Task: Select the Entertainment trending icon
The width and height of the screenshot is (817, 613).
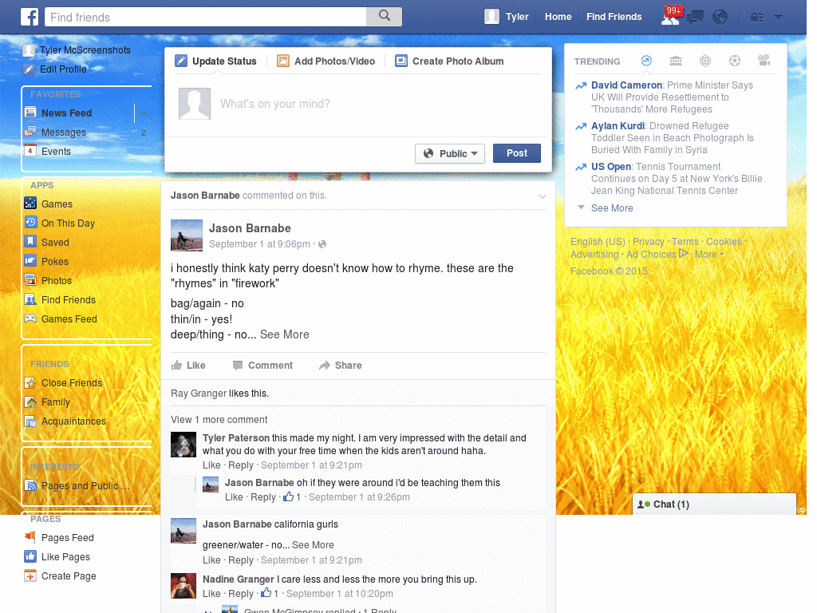Action: [764, 61]
